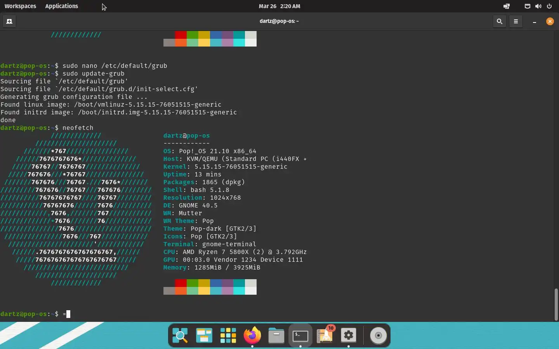This screenshot has height=349, width=559.
Task: Click the 'neofetch' command text
Action: pos(78,128)
